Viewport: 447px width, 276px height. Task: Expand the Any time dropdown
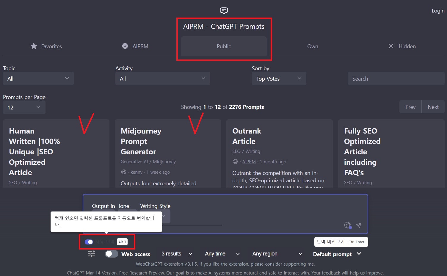coord(222,254)
